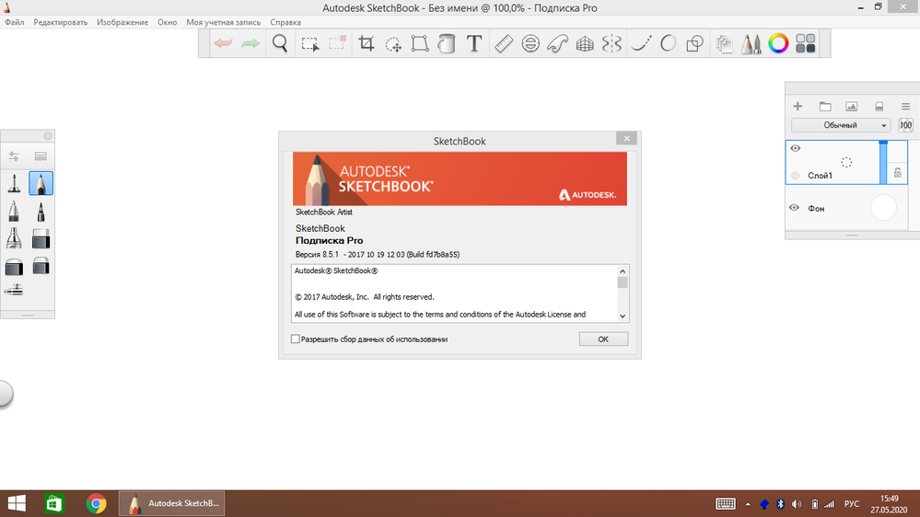The height and width of the screenshot is (517, 920).
Task: Click the layer opacity value 100
Action: coord(905,125)
